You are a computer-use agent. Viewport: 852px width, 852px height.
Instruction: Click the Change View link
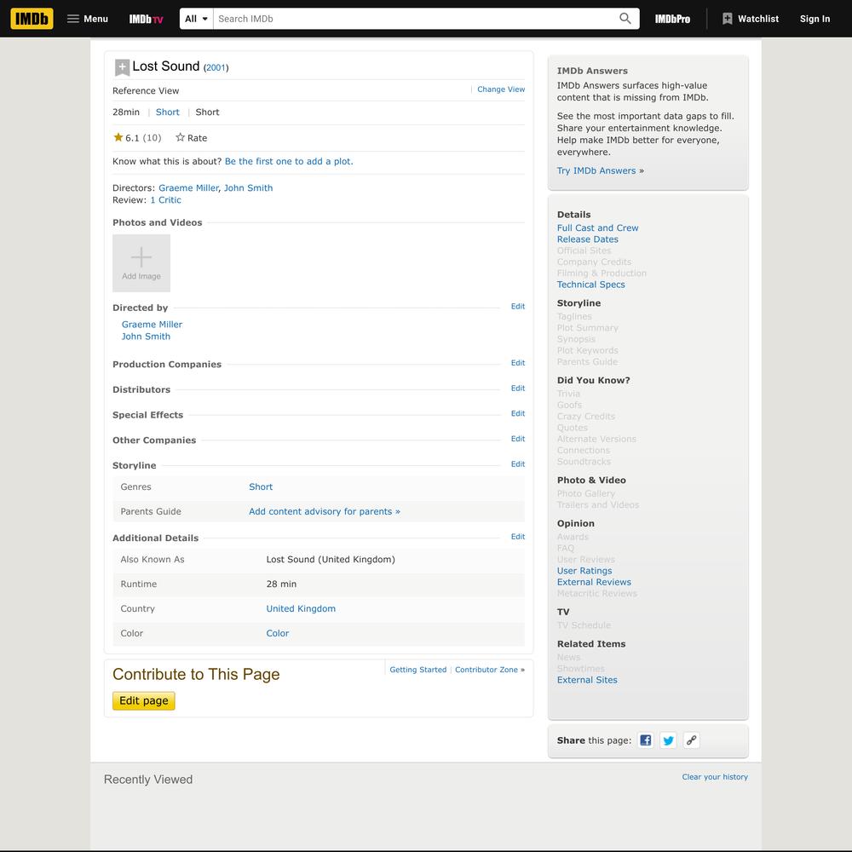[501, 89]
